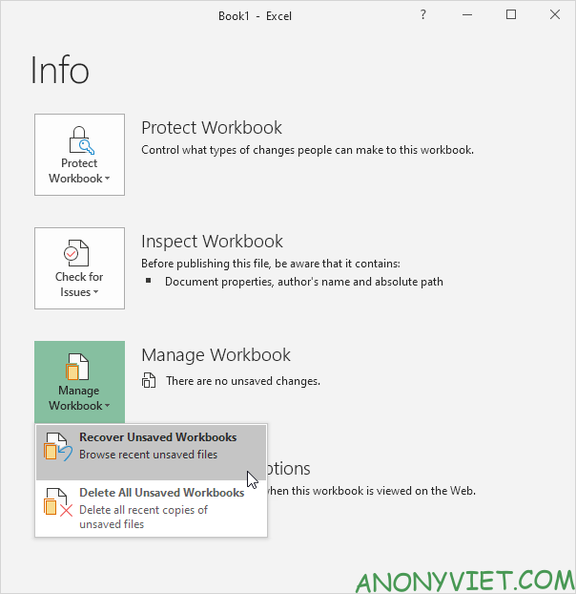576x594 pixels.
Task: Close the Book1 Excel window
Action: pyautogui.click(x=554, y=15)
